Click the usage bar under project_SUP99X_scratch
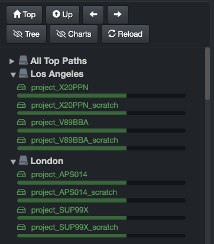The image size is (214, 244). pyautogui.click(x=101, y=236)
